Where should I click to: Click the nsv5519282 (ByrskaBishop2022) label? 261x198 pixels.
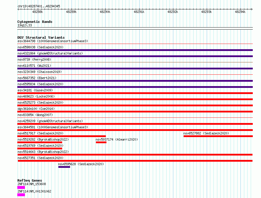point(43,139)
